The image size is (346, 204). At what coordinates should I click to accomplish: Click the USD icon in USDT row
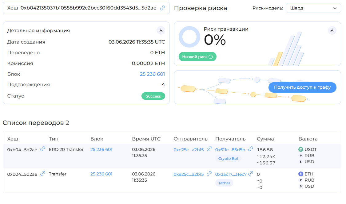pos(301,162)
